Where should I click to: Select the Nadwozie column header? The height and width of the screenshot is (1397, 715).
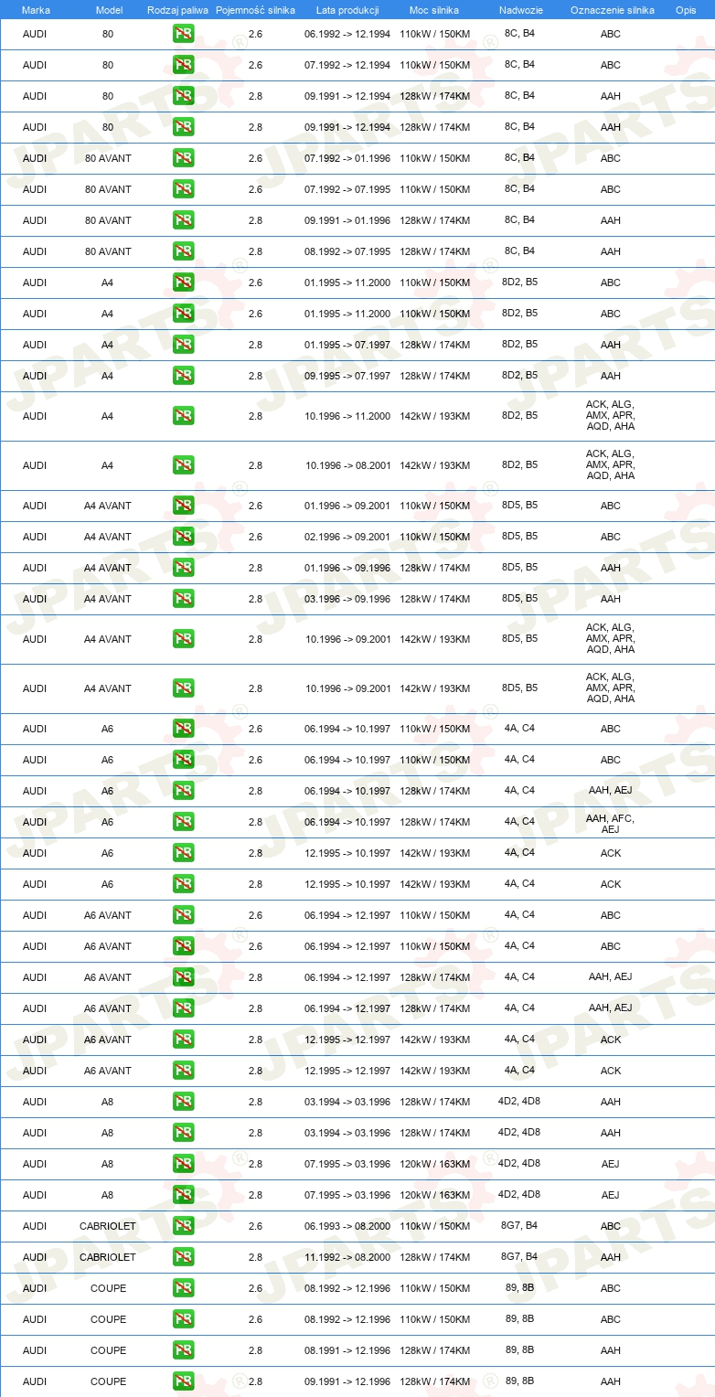[x=519, y=10]
